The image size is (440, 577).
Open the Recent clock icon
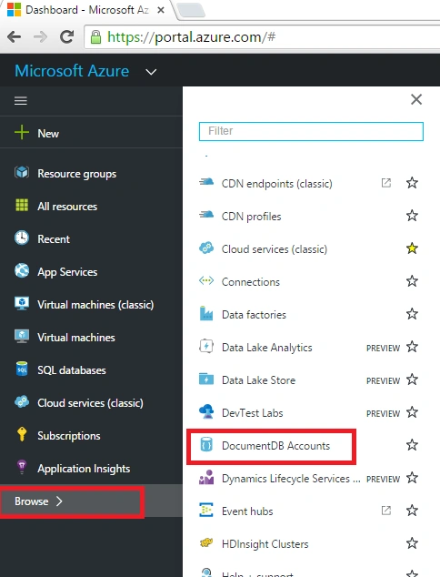point(22,238)
